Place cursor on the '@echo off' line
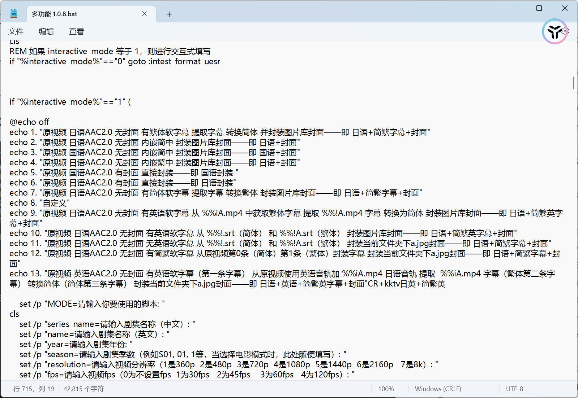This screenshot has width=578, height=398. (30, 122)
